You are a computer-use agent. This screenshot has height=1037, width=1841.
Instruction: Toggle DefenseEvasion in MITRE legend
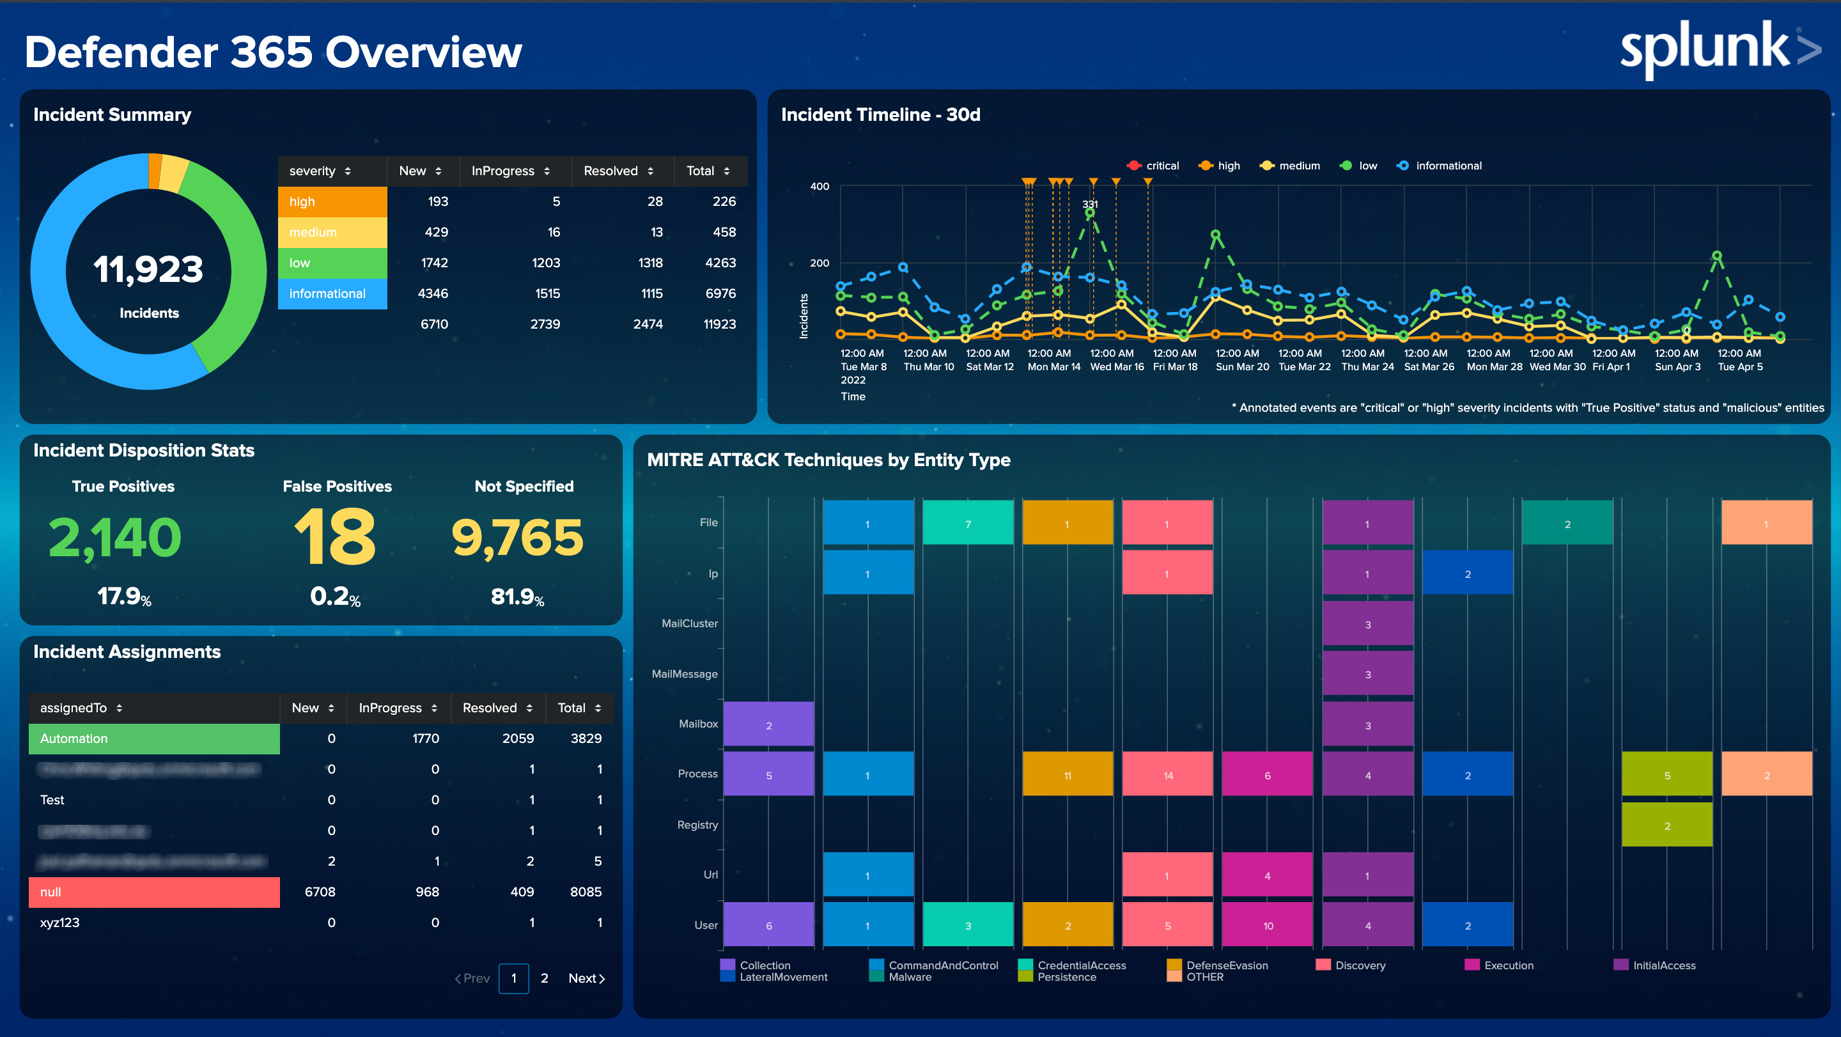(x=1218, y=965)
